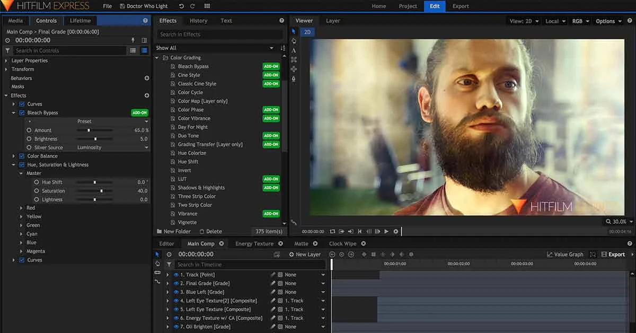Jump to timeline start with the first-frame button
Viewport: 636px width, 333px height.
coord(360,231)
